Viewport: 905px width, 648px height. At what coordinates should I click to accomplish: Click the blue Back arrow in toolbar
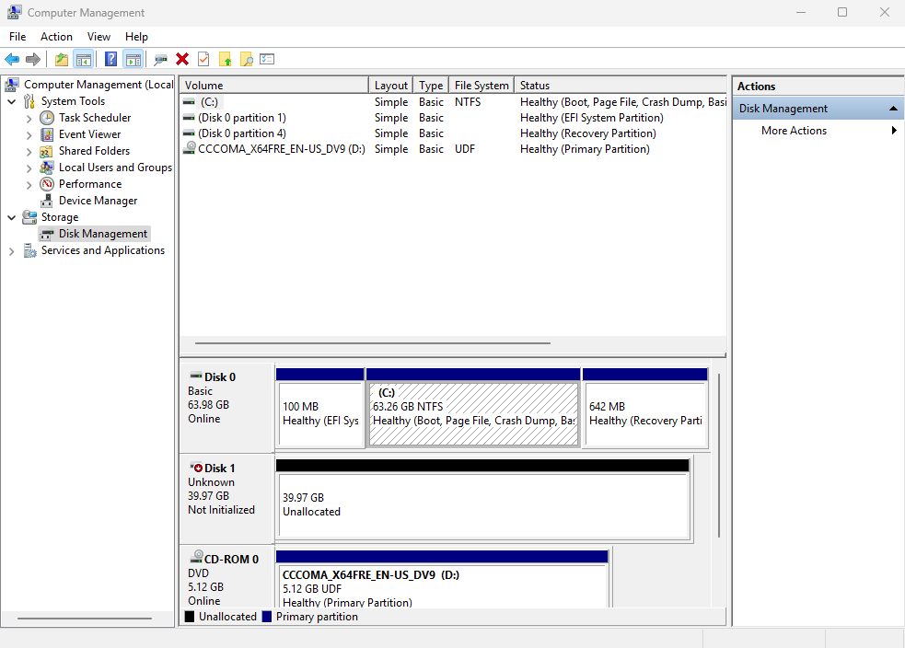click(x=12, y=59)
